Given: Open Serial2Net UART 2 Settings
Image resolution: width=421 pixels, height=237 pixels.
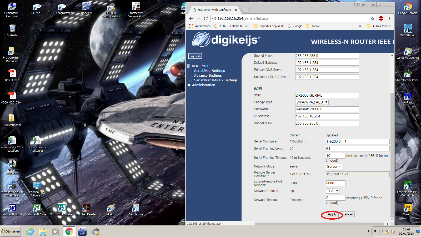Looking at the screenshot, I should [216, 80].
